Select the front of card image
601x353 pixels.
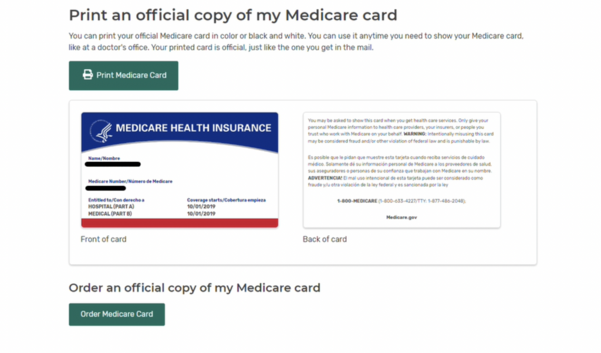point(180,170)
